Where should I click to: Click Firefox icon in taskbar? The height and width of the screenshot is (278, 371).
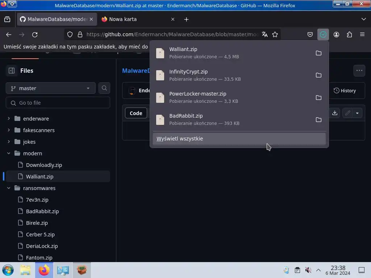pos(44,270)
